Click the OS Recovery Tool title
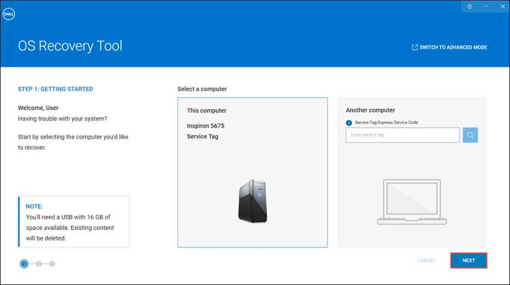The height and width of the screenshot is (285, 510). (70, 46)
